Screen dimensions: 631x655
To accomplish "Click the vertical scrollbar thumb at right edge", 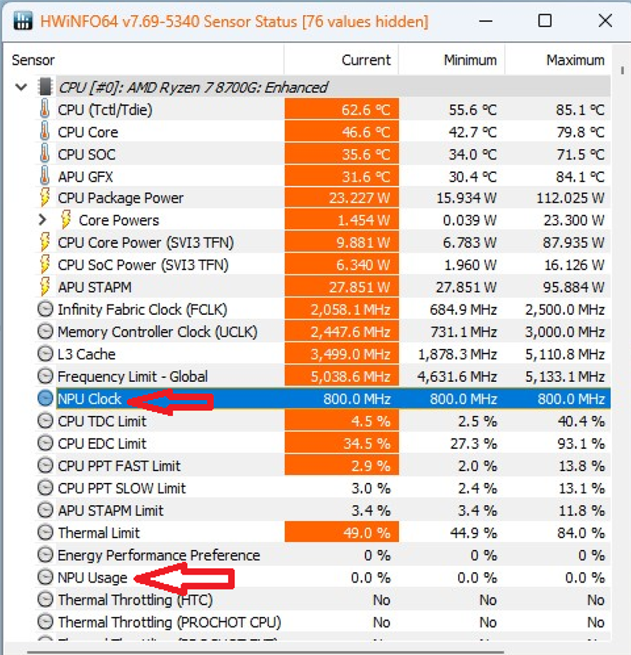I will (x=622, y=70).
